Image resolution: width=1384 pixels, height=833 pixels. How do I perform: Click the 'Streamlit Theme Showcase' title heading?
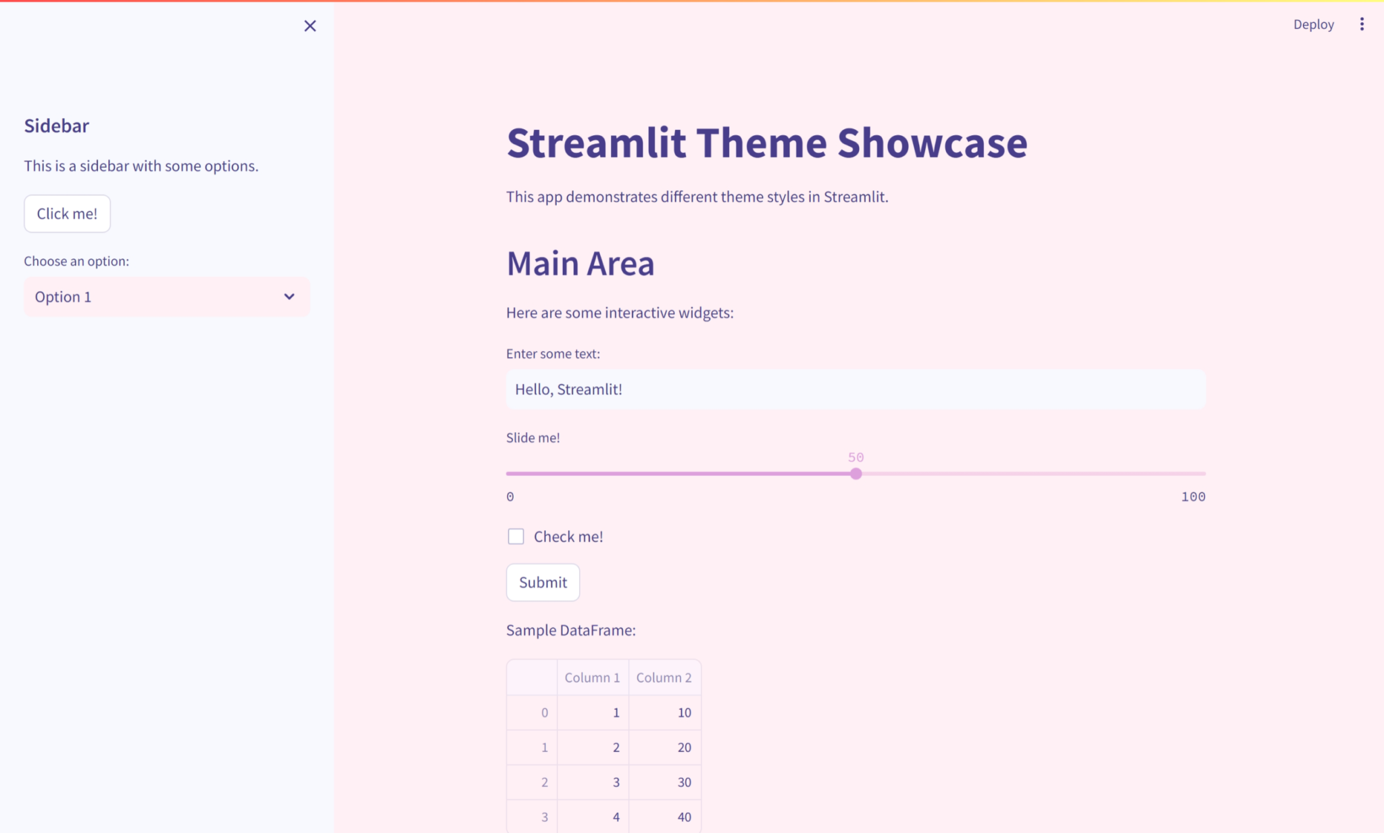pos(766,143)
